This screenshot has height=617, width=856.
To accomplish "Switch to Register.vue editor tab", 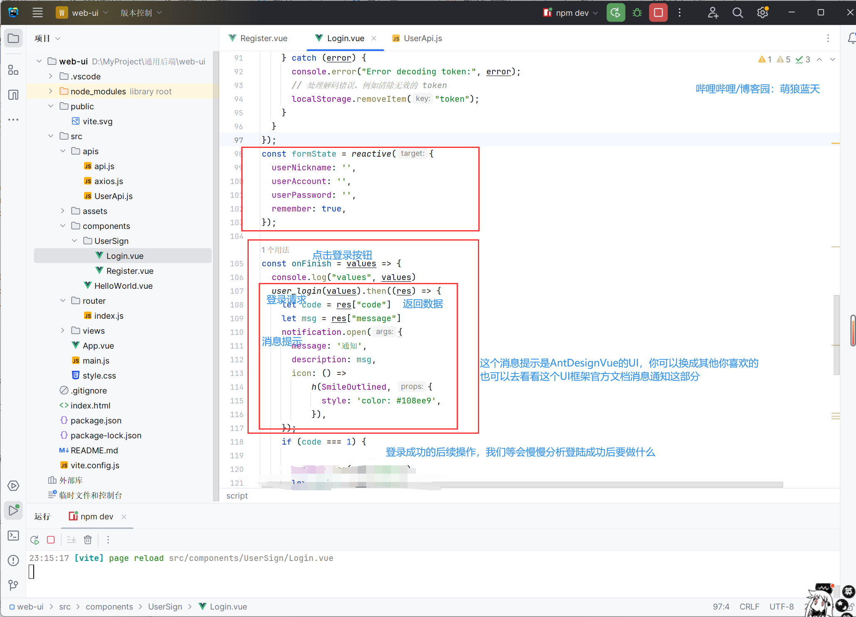I will [x=258, y=38].
